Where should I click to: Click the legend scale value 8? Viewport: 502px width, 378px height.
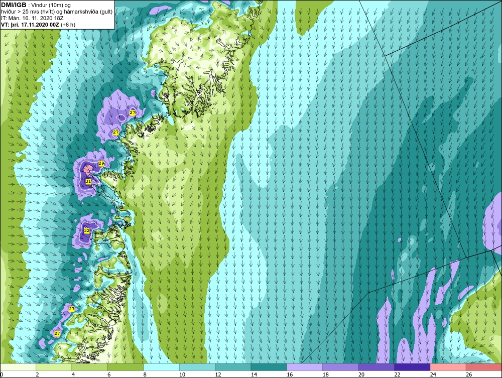(x=145, y=374)
